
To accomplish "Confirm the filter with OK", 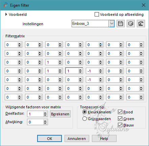I will pos(50,139).
